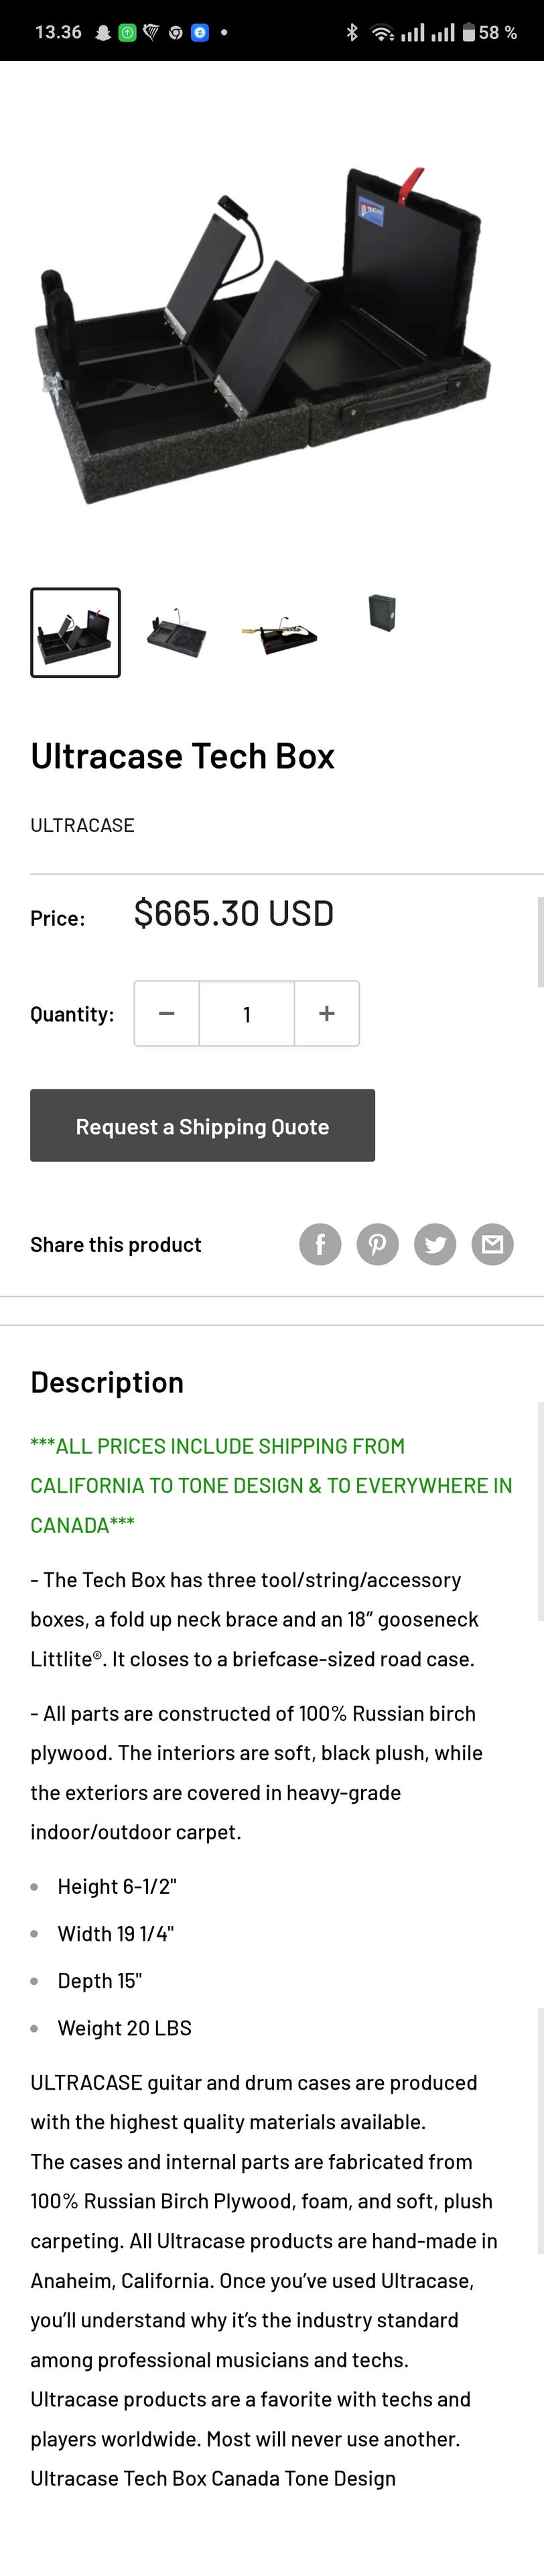Increase quantity with plus button
The width and height of the screenshot is (544, 2576).
point(326,1013)
